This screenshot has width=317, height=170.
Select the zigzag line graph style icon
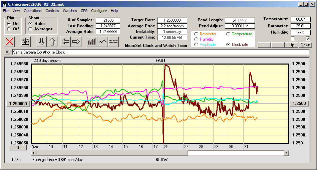point(103,42)
